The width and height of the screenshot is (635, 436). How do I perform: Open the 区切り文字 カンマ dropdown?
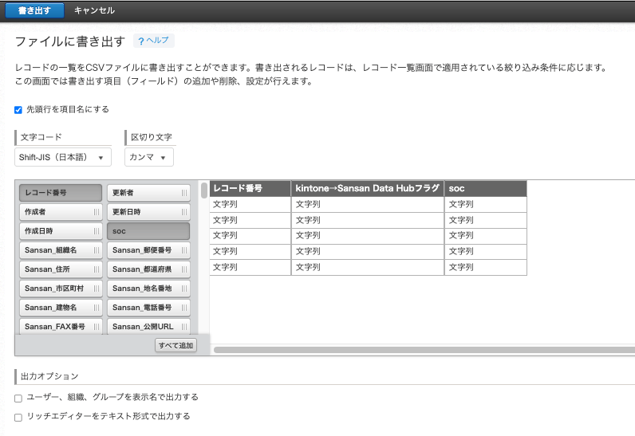coord(148,157)
